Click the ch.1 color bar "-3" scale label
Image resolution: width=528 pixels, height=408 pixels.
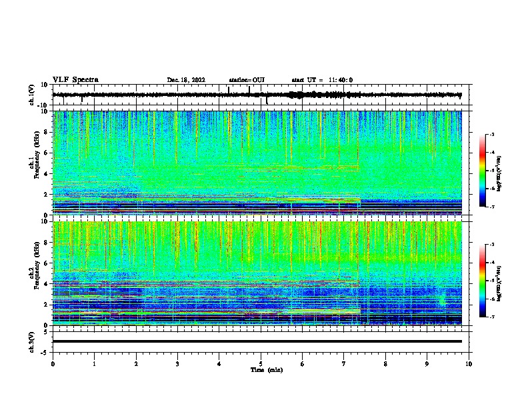pos(491,134)
